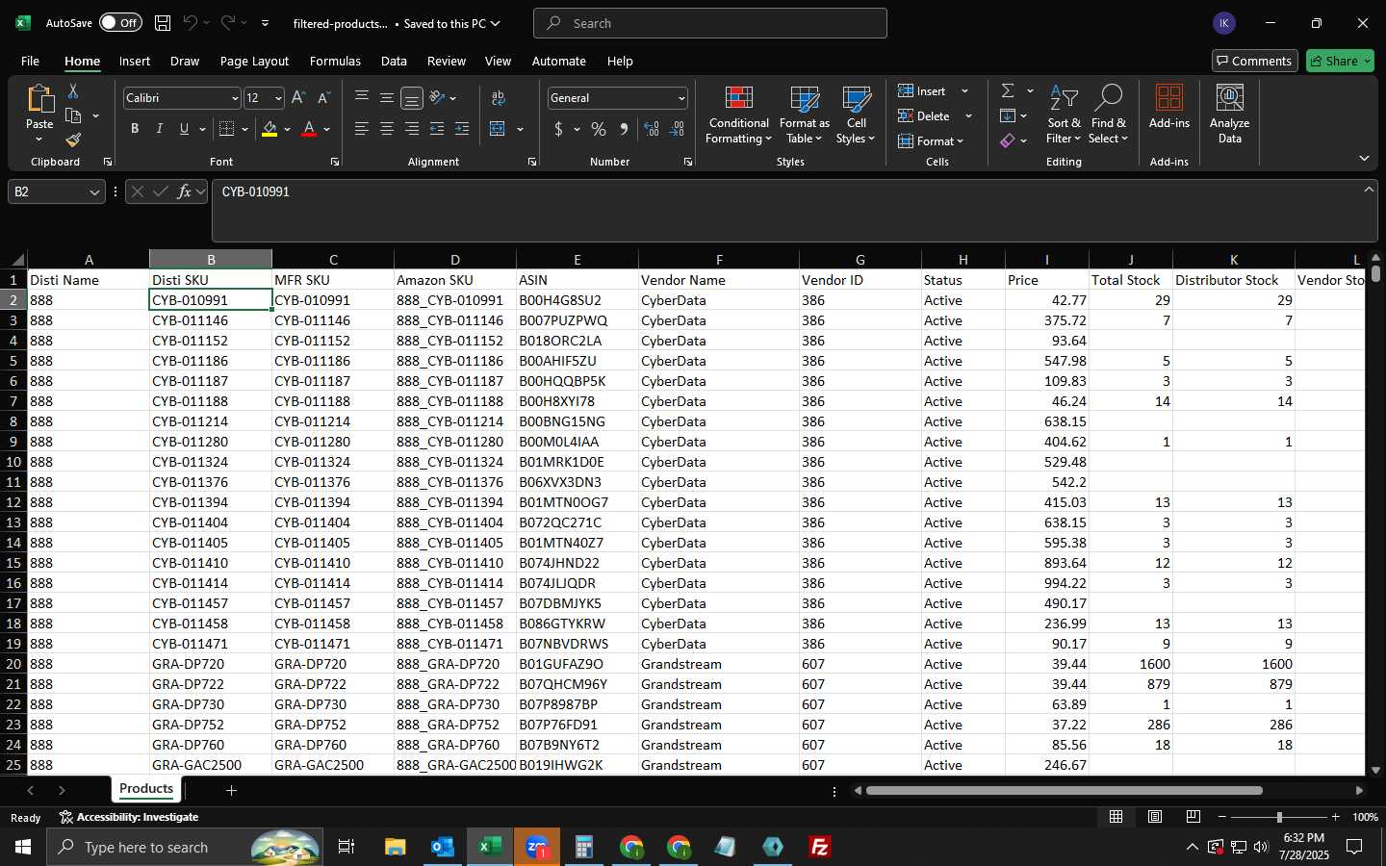Open Outlook from the taskbar
Screen dimensions: 1386x866
coord(442,847)
